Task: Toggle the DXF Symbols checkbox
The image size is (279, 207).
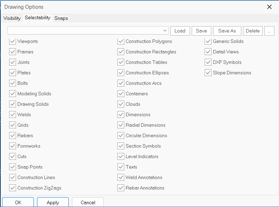Action: tap(208, 62)
